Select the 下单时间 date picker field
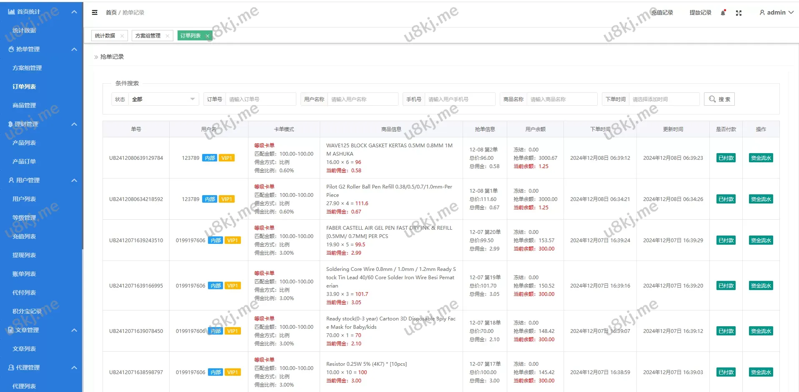 click(x=664, y=99)
